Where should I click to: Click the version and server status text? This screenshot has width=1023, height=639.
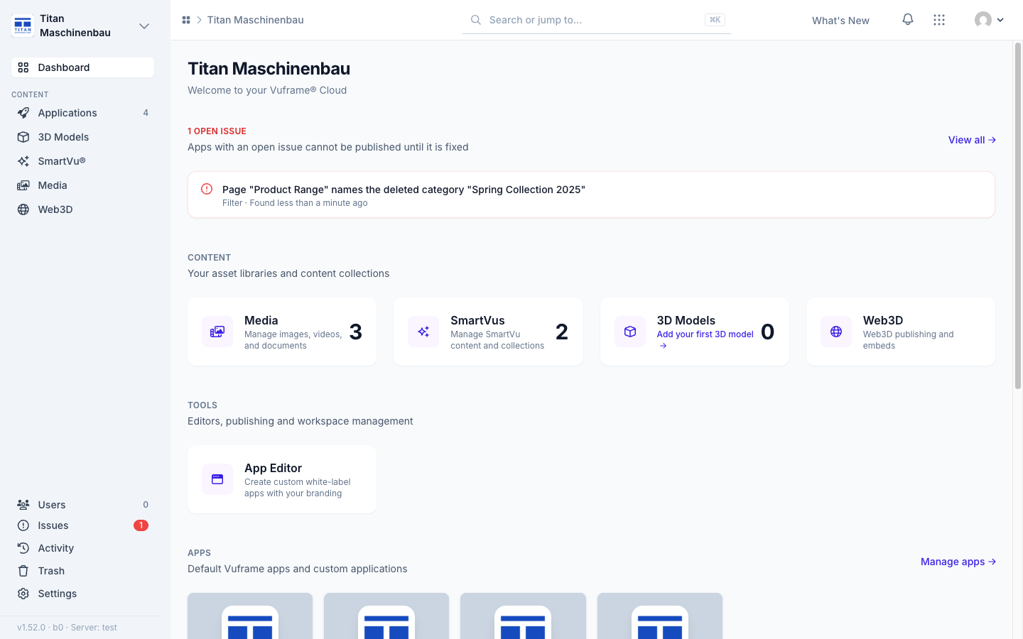[67, 628]
